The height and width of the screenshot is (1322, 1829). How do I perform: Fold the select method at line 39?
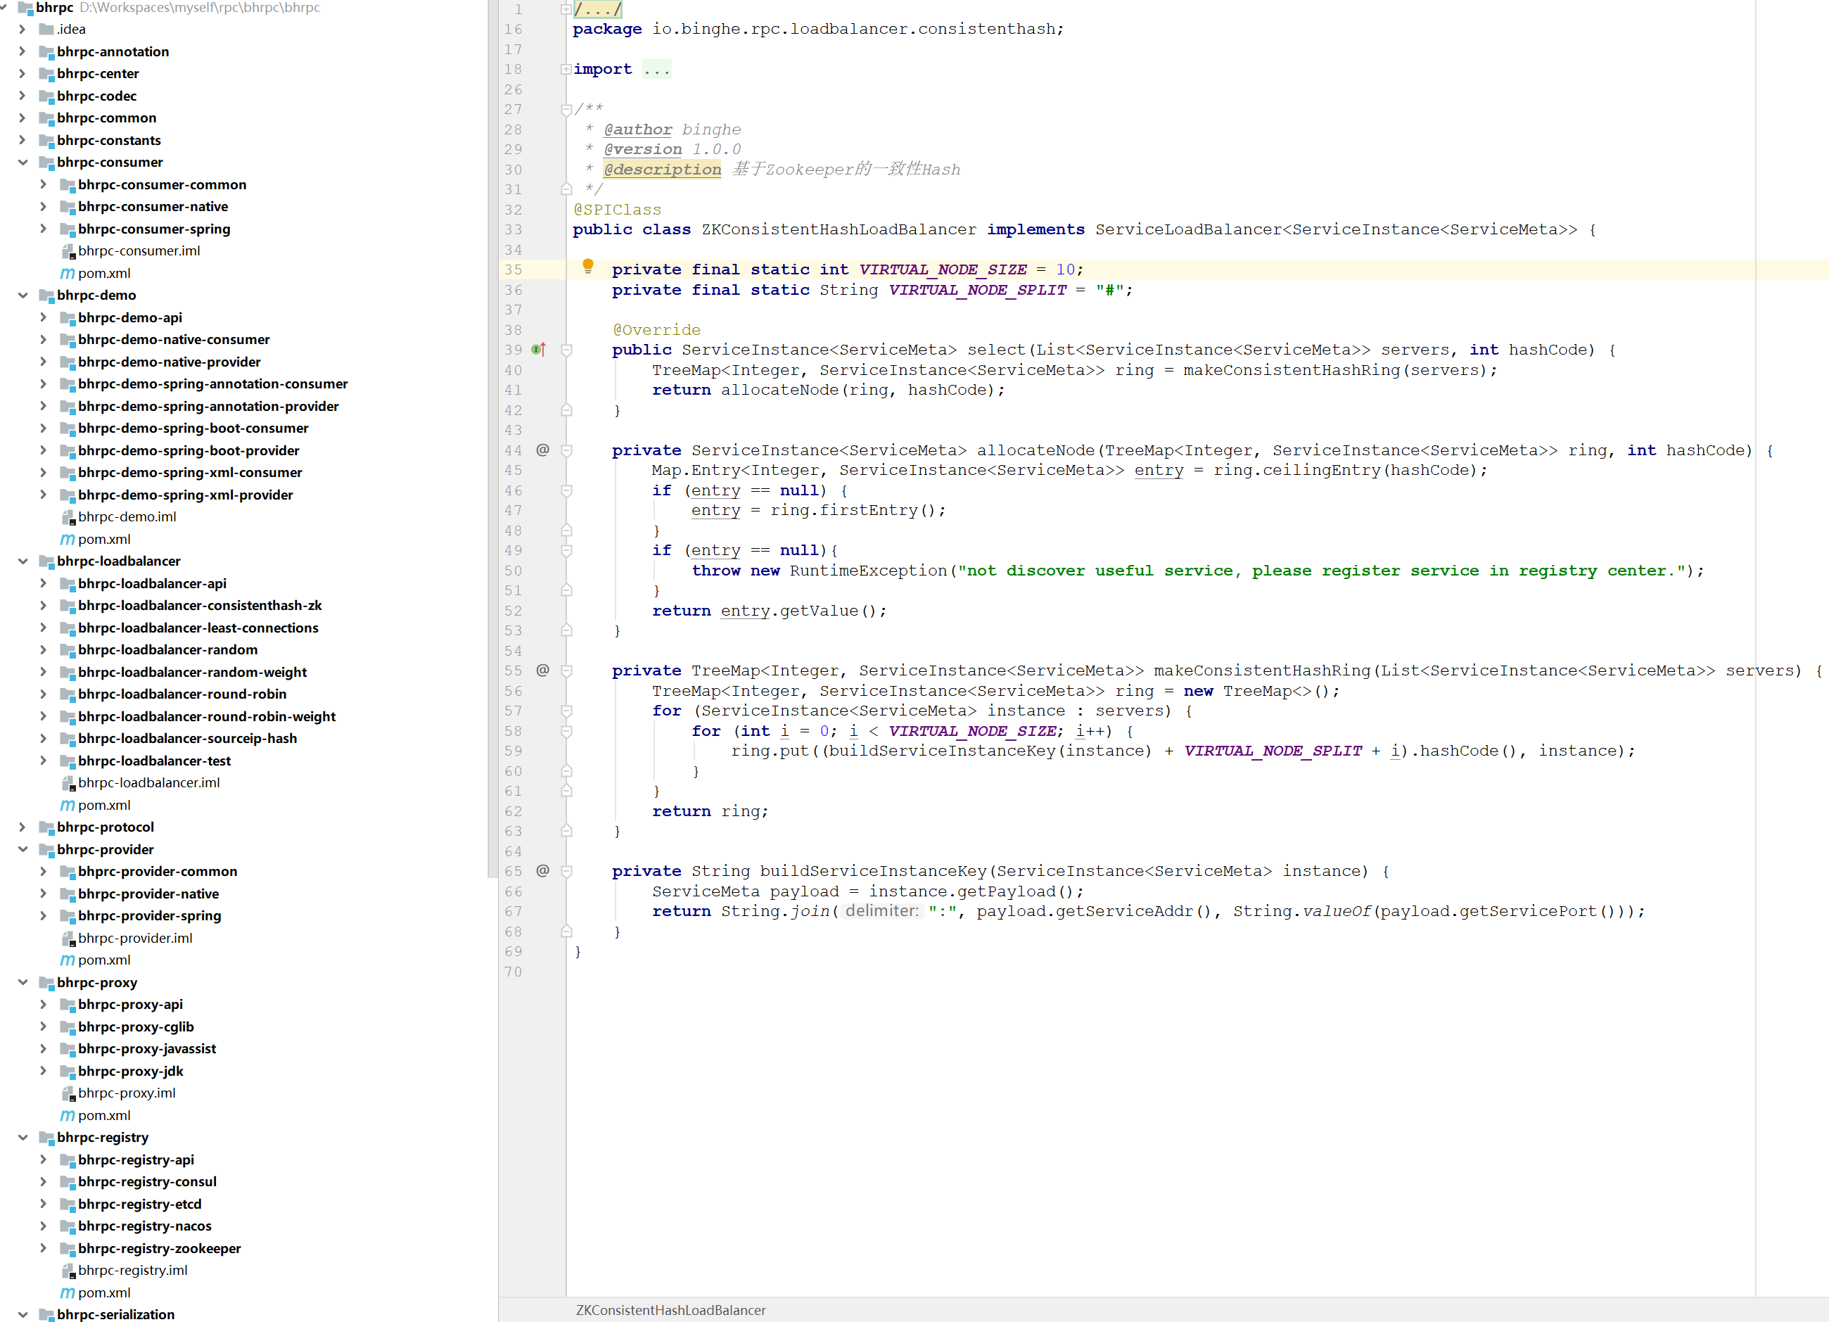(x=566, y=350)
